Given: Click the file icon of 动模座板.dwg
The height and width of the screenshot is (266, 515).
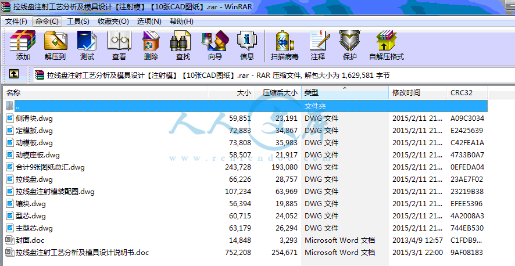Looking at the screenshot, I should coord(10,155).
